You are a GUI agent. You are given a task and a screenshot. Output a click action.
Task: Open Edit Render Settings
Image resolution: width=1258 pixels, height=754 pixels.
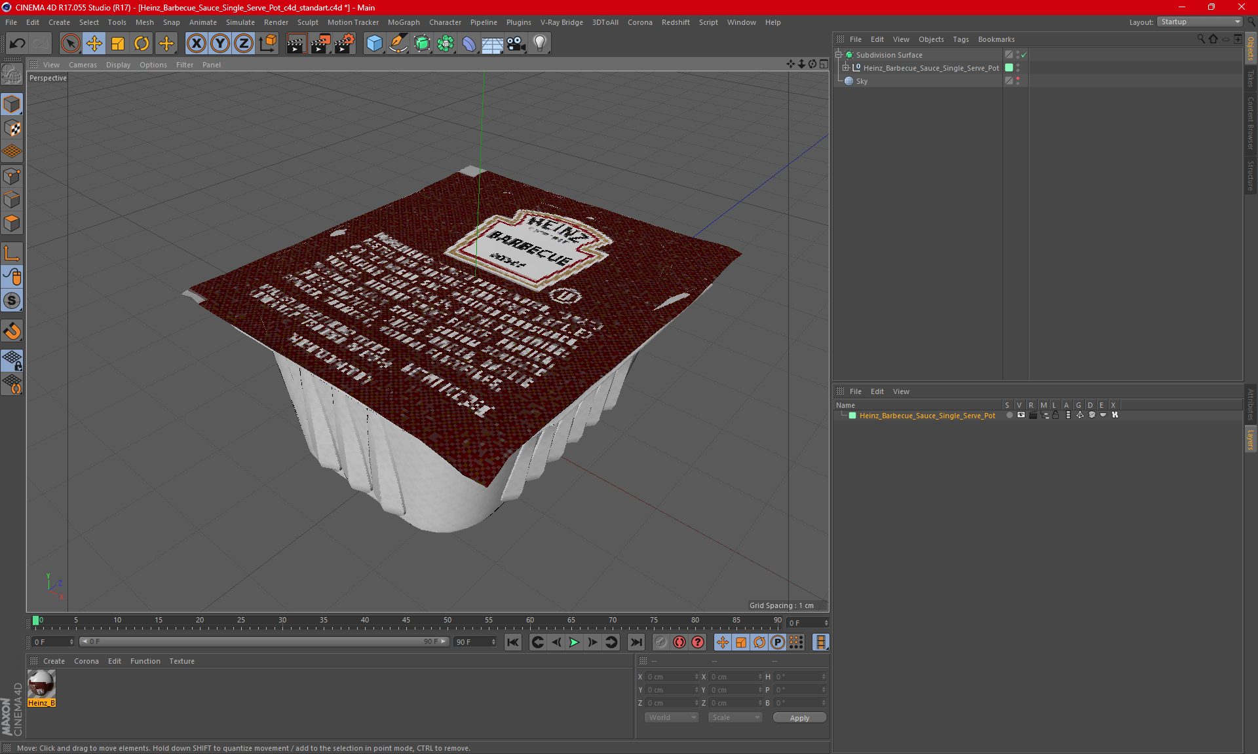(x=344, y=44)
